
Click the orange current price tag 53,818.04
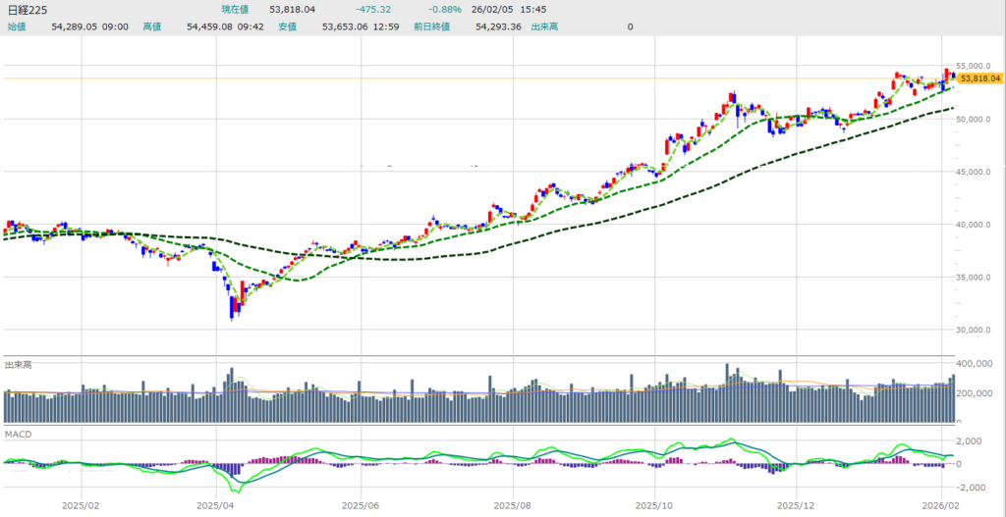click(x=979, y=78)
